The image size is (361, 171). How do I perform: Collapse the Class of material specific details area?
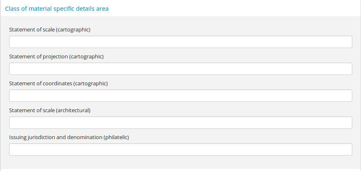[x=57, y=9]
